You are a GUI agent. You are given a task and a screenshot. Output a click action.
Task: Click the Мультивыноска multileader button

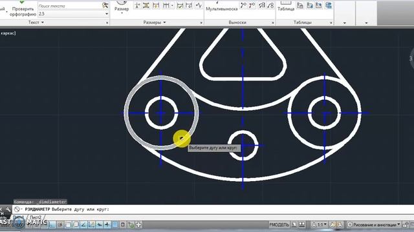[x=221, y=7]
